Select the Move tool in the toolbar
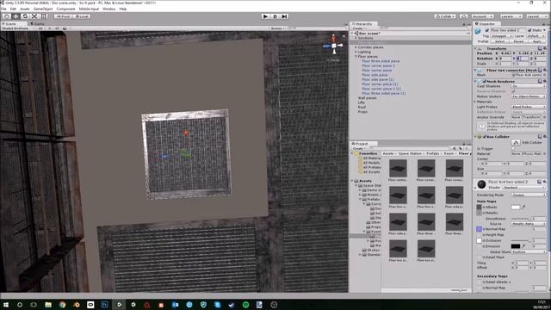 click(x=15, y=16)
